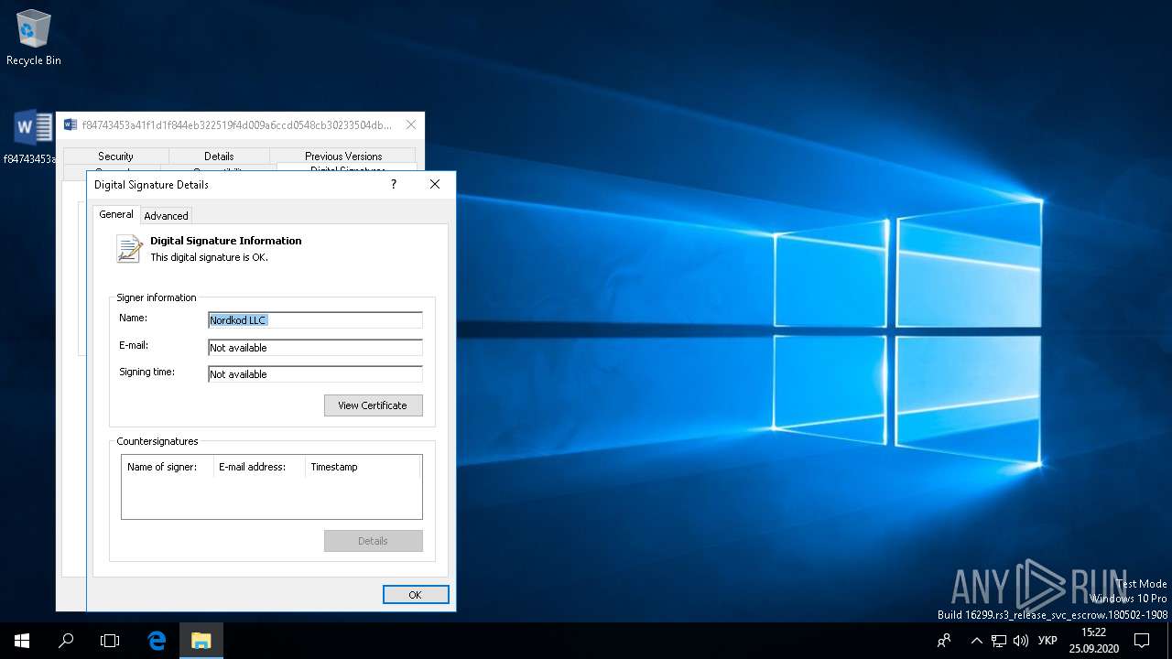Click the network tray icon

pos(999,641)
